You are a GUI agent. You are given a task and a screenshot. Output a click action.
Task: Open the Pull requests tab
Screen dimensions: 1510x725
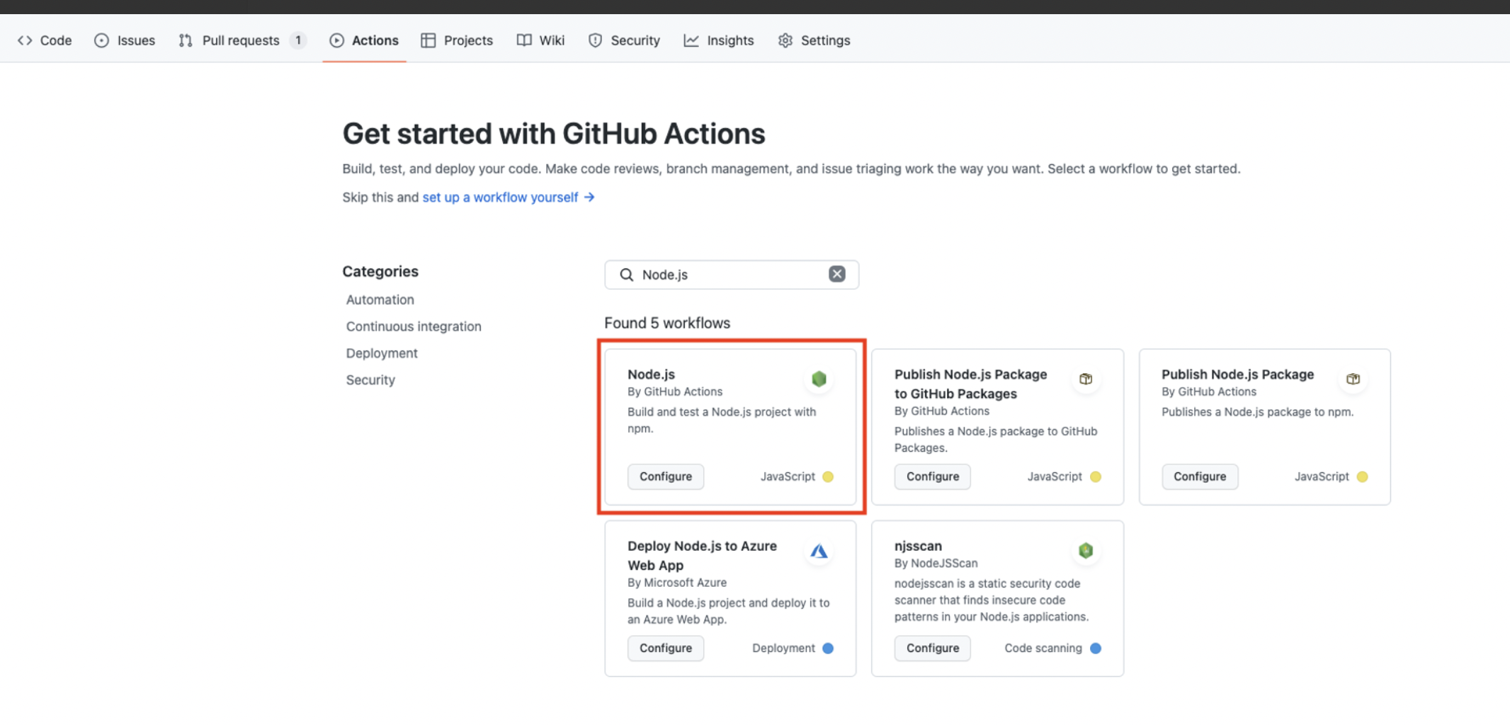point(242,40)
